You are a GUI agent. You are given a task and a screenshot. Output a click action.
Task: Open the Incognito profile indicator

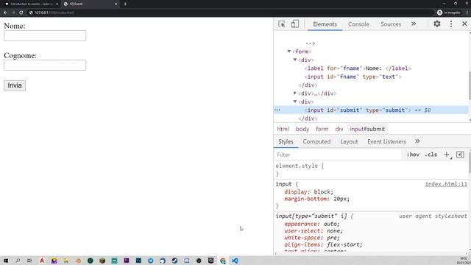coord(448,13)
